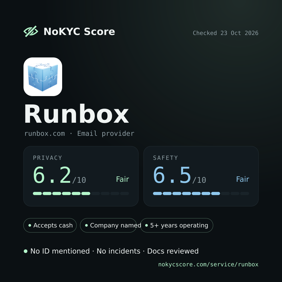
Task: Click the runbox.com · Email provider subtitle
Action: (79, 134)
